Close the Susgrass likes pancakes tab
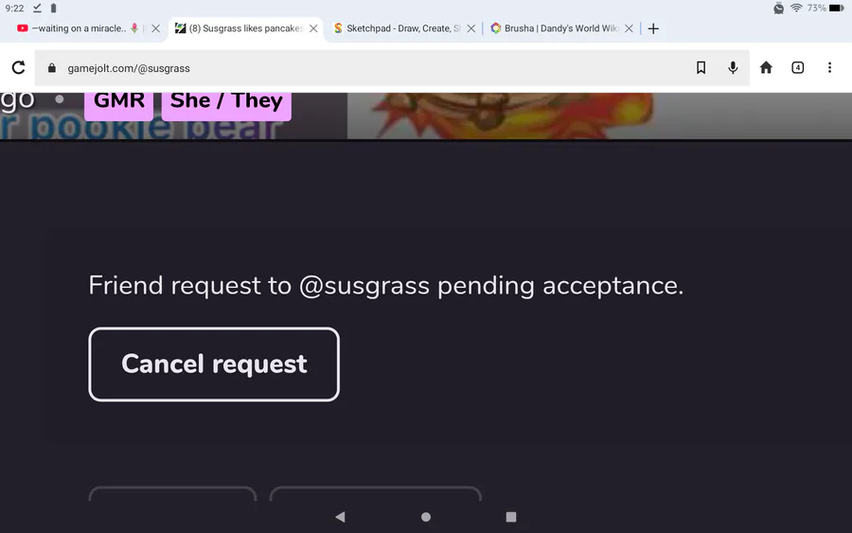 point(313,28)
